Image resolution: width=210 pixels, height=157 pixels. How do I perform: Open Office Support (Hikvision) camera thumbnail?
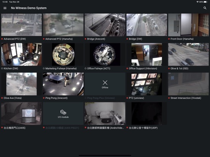tap(146, 54)
